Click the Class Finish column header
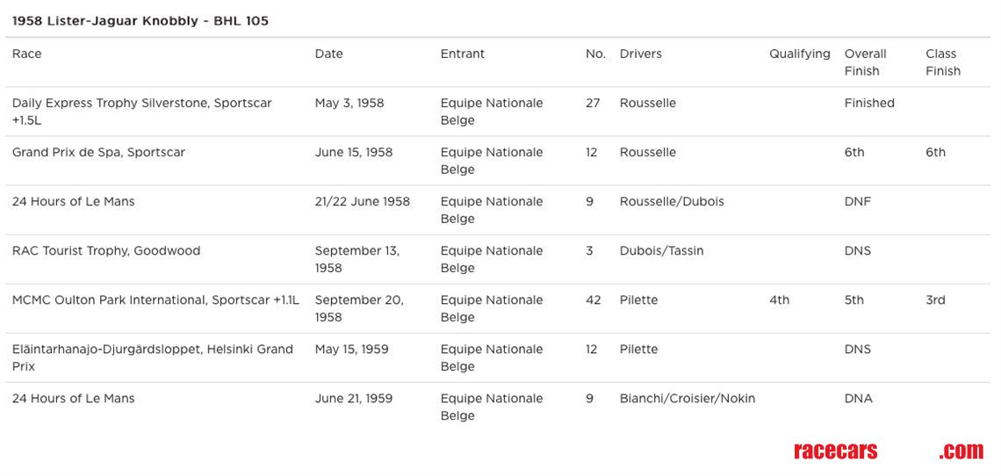 942,62
